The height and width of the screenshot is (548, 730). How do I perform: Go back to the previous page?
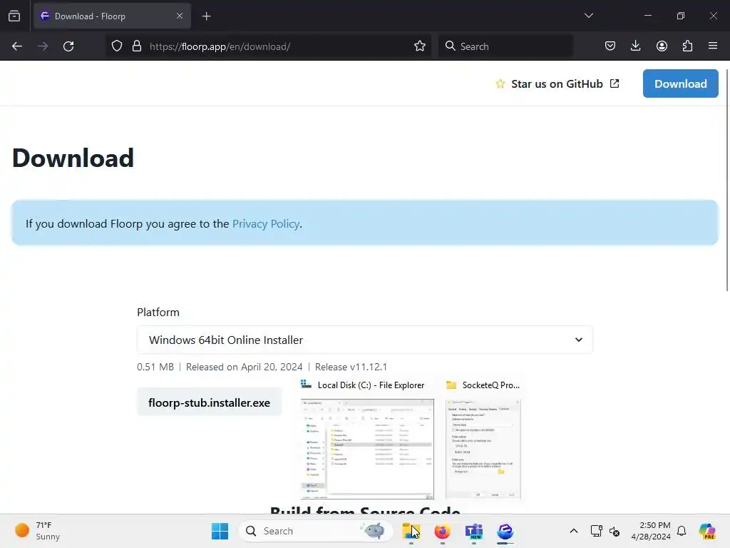(17, 46)
